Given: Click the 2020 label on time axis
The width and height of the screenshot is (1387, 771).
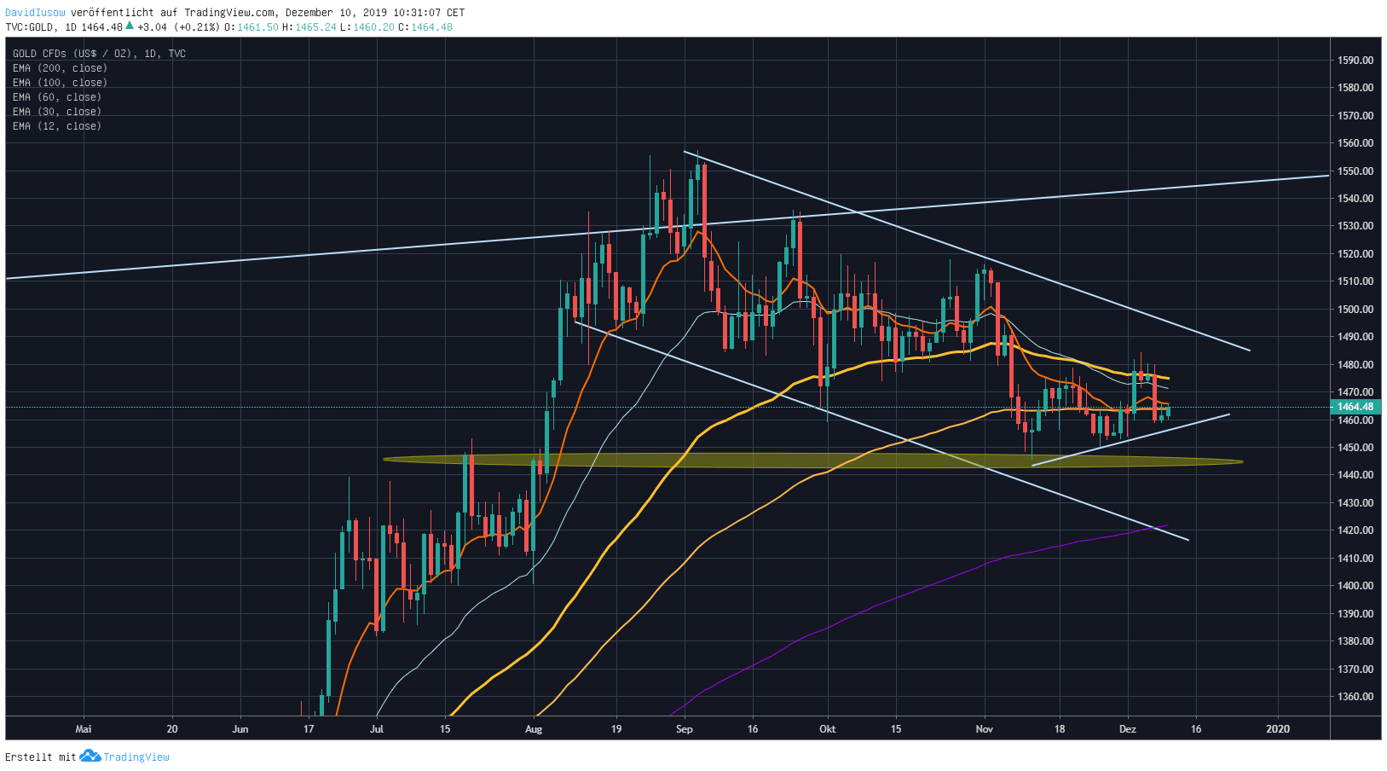Looking at the screenshot, I should tap(1278, 729).
